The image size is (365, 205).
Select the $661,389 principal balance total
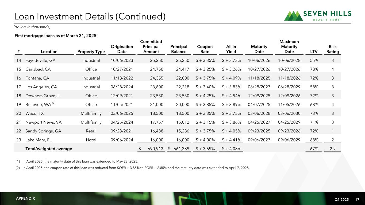[181, 149]
